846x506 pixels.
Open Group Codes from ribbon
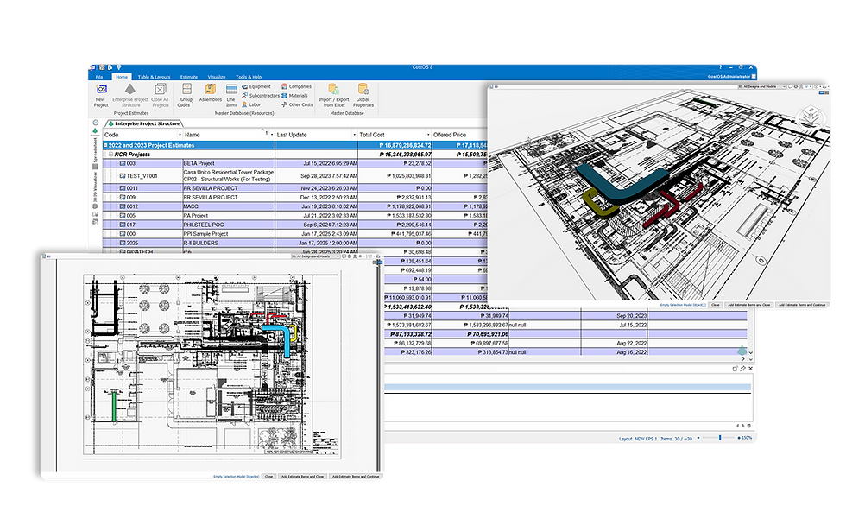186,96
